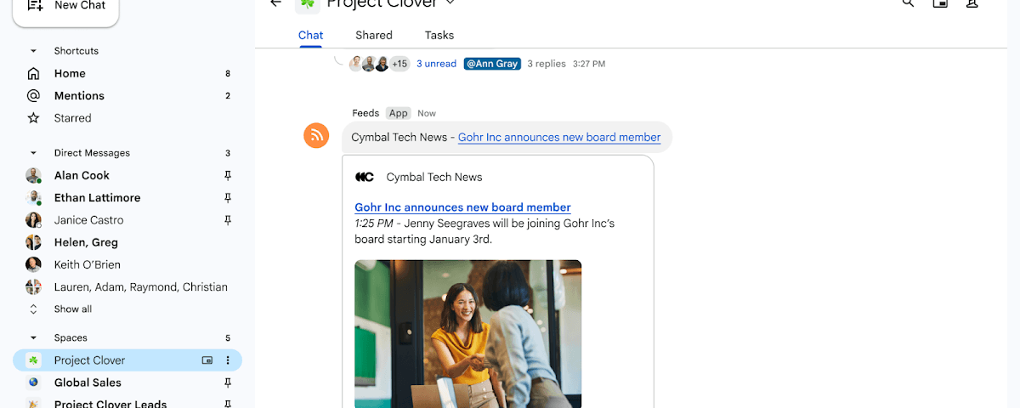Collapse the Direct Messages section
This screenshot has height=408, width=1020.
[33, 153]
